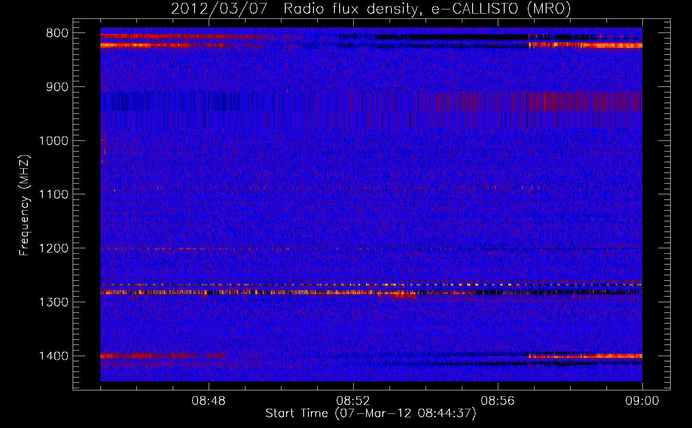
Task: Click the plot title 'Radio flux density, e-CALLISTO (MRO)'
Action: pyautogui.click(x=427, y=9)
